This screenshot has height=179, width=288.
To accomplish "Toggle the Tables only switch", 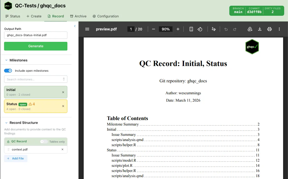I will [x=44, y=142].
